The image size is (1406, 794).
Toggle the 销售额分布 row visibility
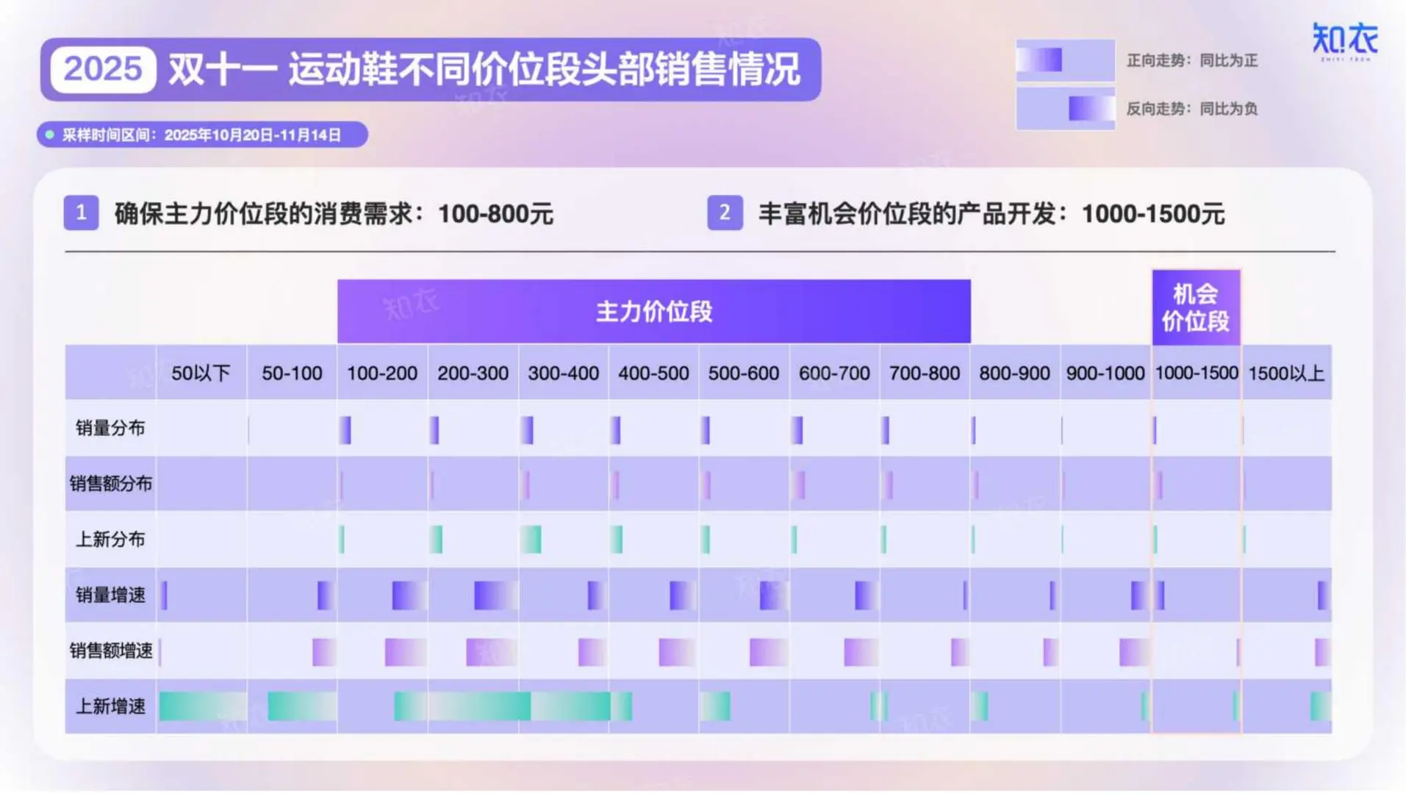(110, 483)
